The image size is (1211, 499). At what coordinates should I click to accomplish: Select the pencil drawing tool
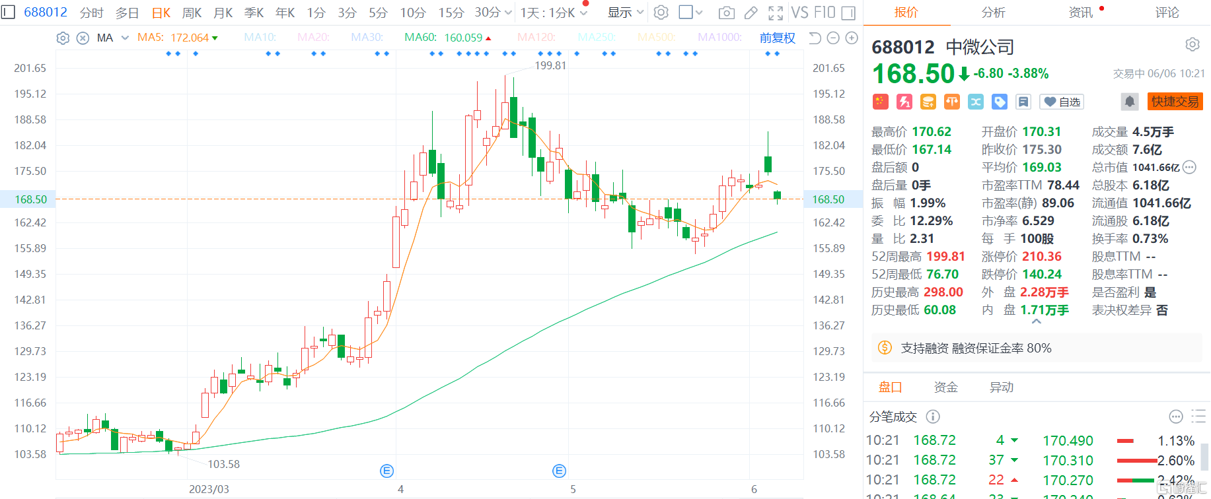751,13
